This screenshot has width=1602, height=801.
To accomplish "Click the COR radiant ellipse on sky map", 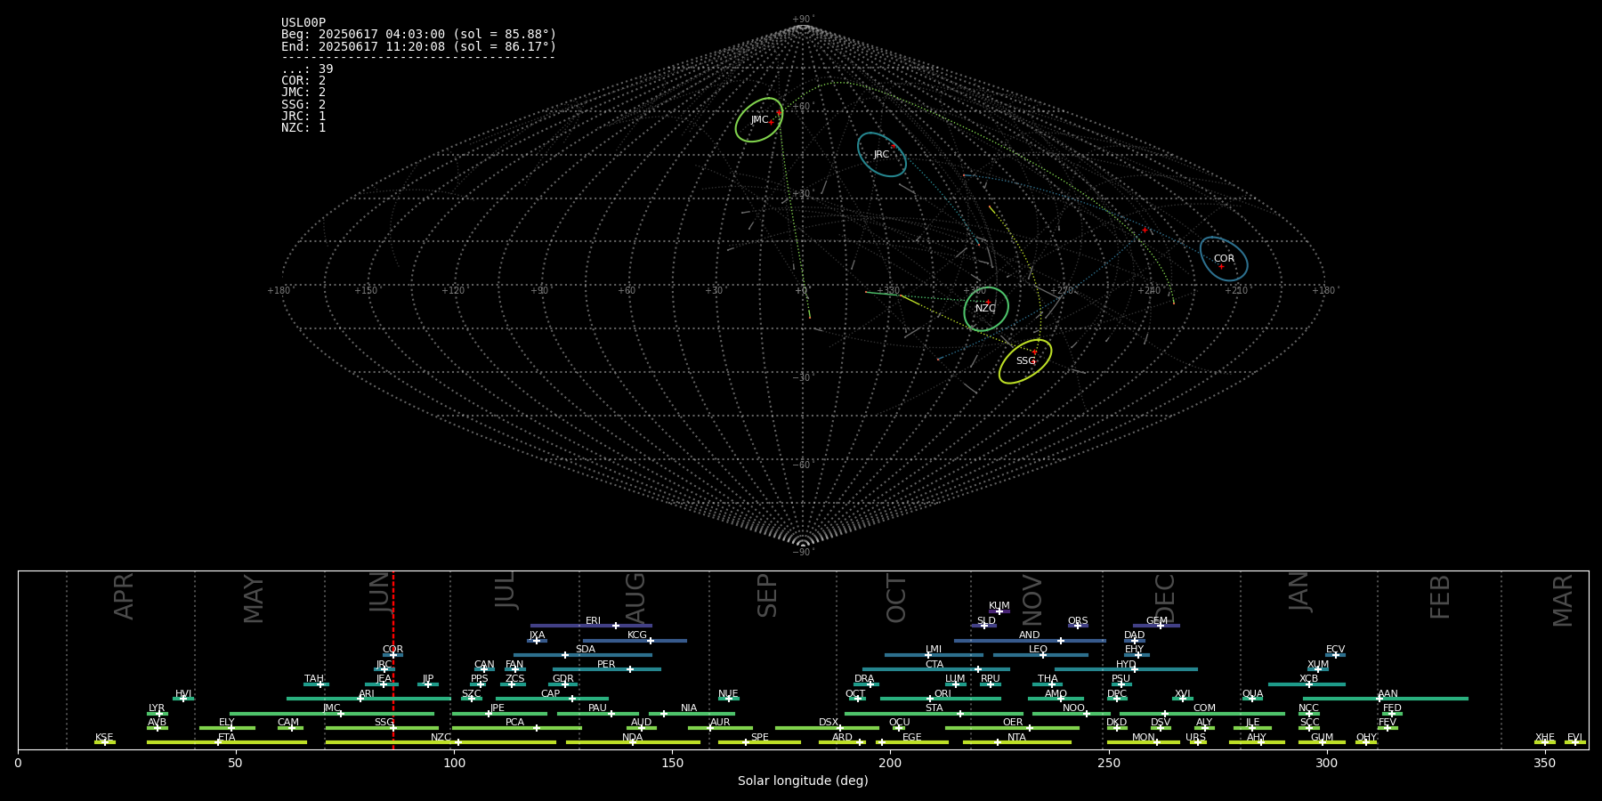I will [1224, 259].
